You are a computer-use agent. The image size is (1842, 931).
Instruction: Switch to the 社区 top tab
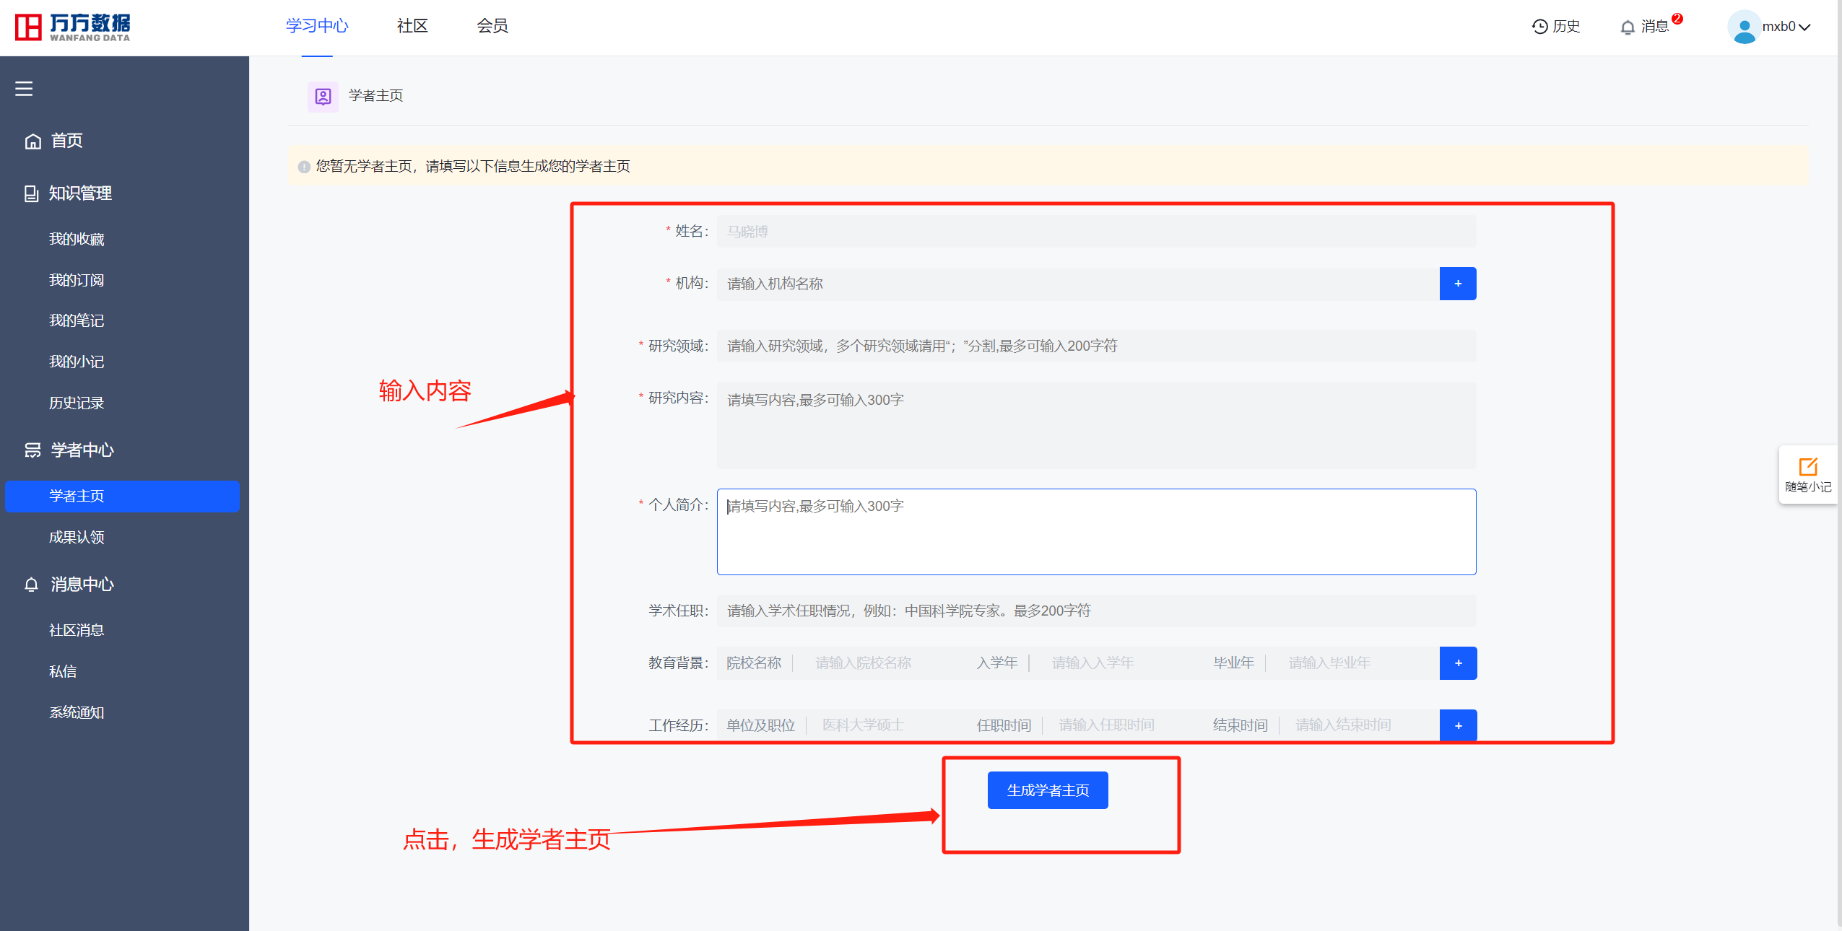pyautogui.click(x=412, y=27)
